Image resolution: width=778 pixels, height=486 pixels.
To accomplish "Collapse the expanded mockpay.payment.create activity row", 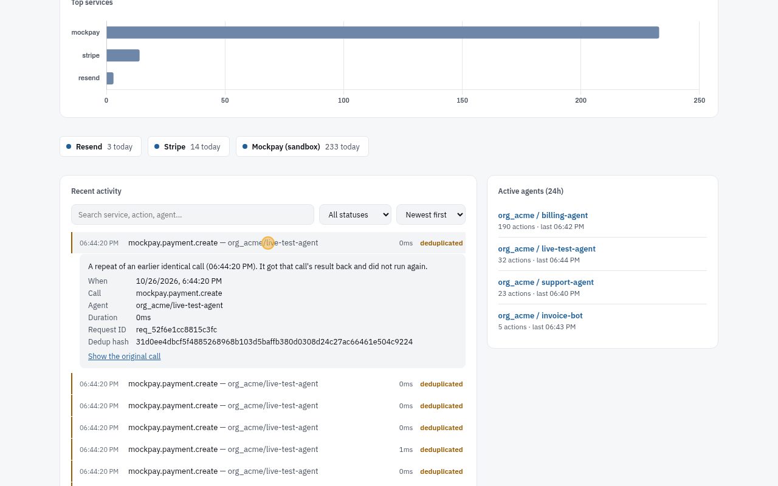I will tap(269, 243).
